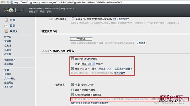Open the 设置 menu in header
This screenshot has width=190, height=106.
point(42,12)
